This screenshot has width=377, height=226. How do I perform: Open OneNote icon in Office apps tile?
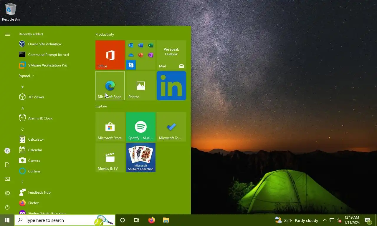151,55
